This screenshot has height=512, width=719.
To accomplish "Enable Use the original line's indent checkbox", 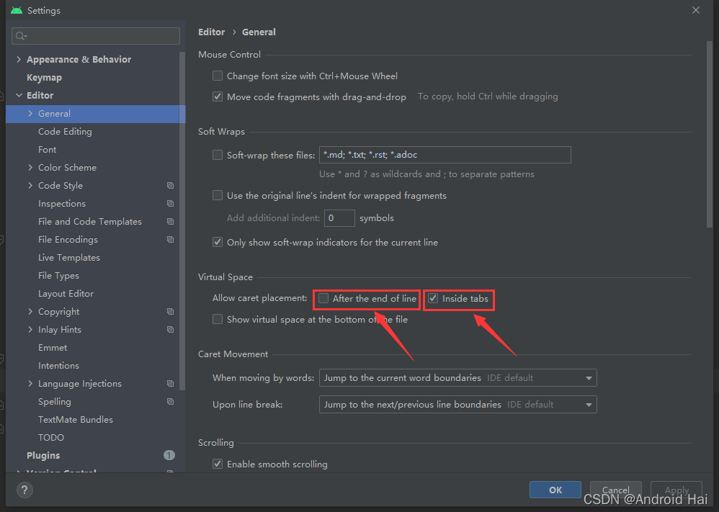I will click(218, 195).
